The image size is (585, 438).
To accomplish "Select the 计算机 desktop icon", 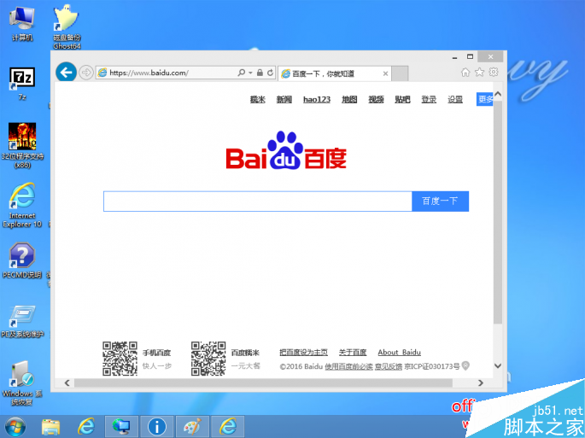I will point(22,24).
